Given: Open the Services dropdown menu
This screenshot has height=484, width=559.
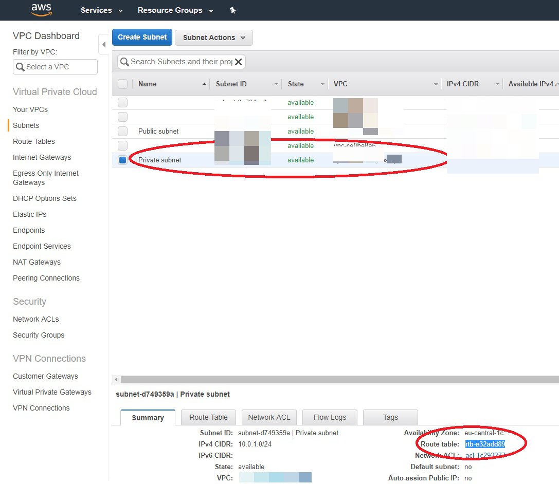Looking at the screenshot, I should point(102,10).
